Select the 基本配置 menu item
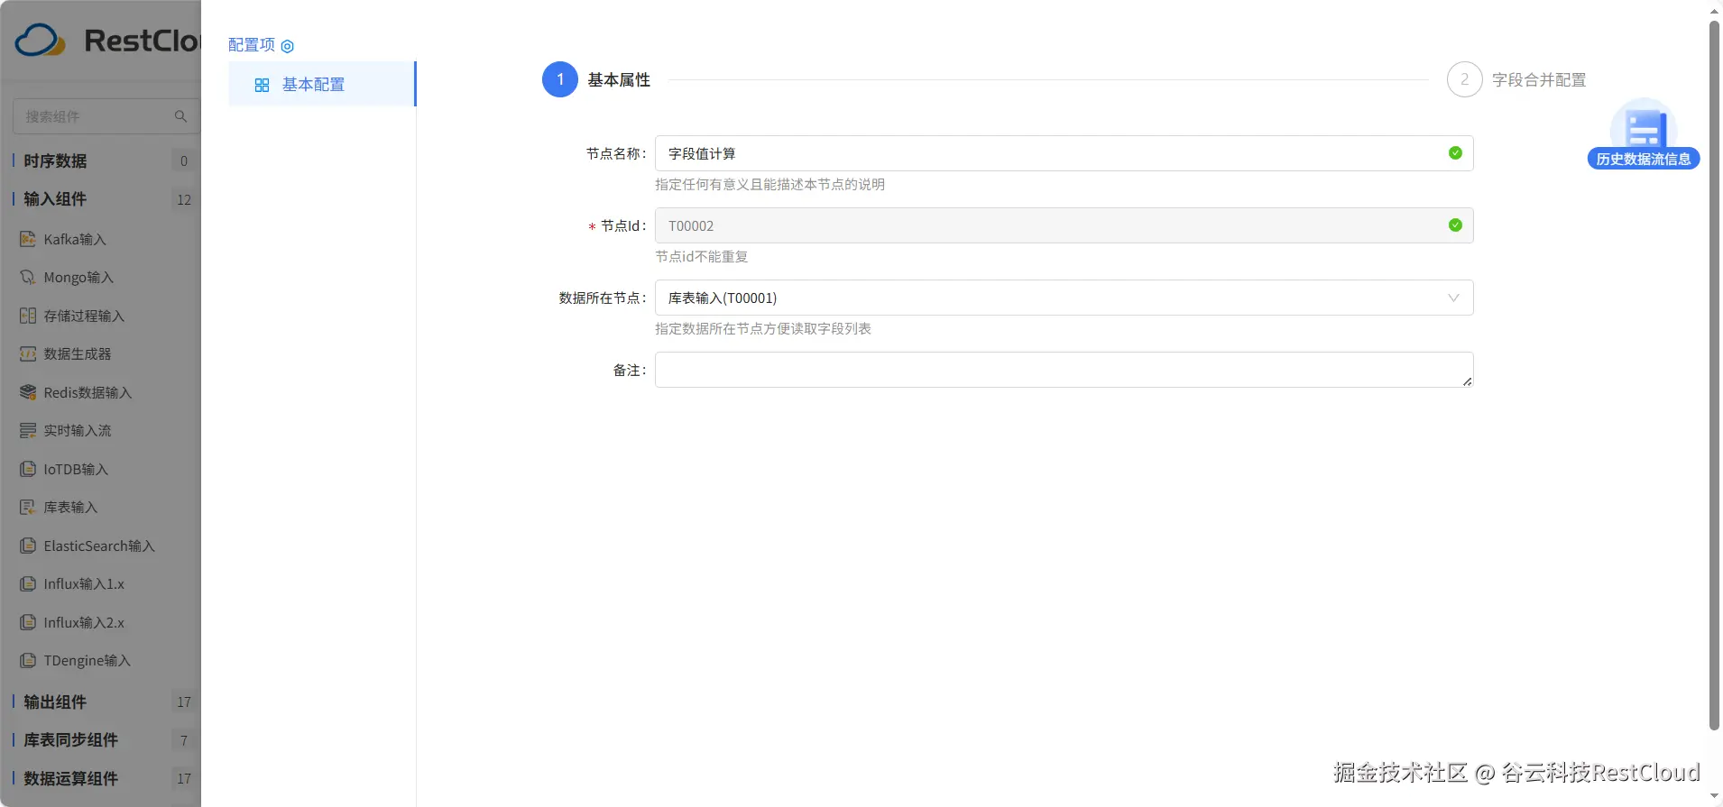1723x807 pixels. pos(322,84)
